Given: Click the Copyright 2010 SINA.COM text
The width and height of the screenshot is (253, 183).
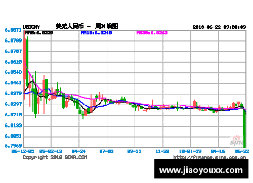Looking at the screenshot, I should [55, 157].
